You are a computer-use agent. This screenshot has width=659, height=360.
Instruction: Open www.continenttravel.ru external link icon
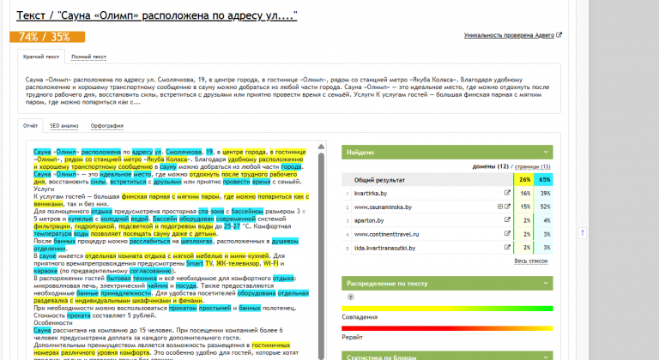(x=507, y=234)
